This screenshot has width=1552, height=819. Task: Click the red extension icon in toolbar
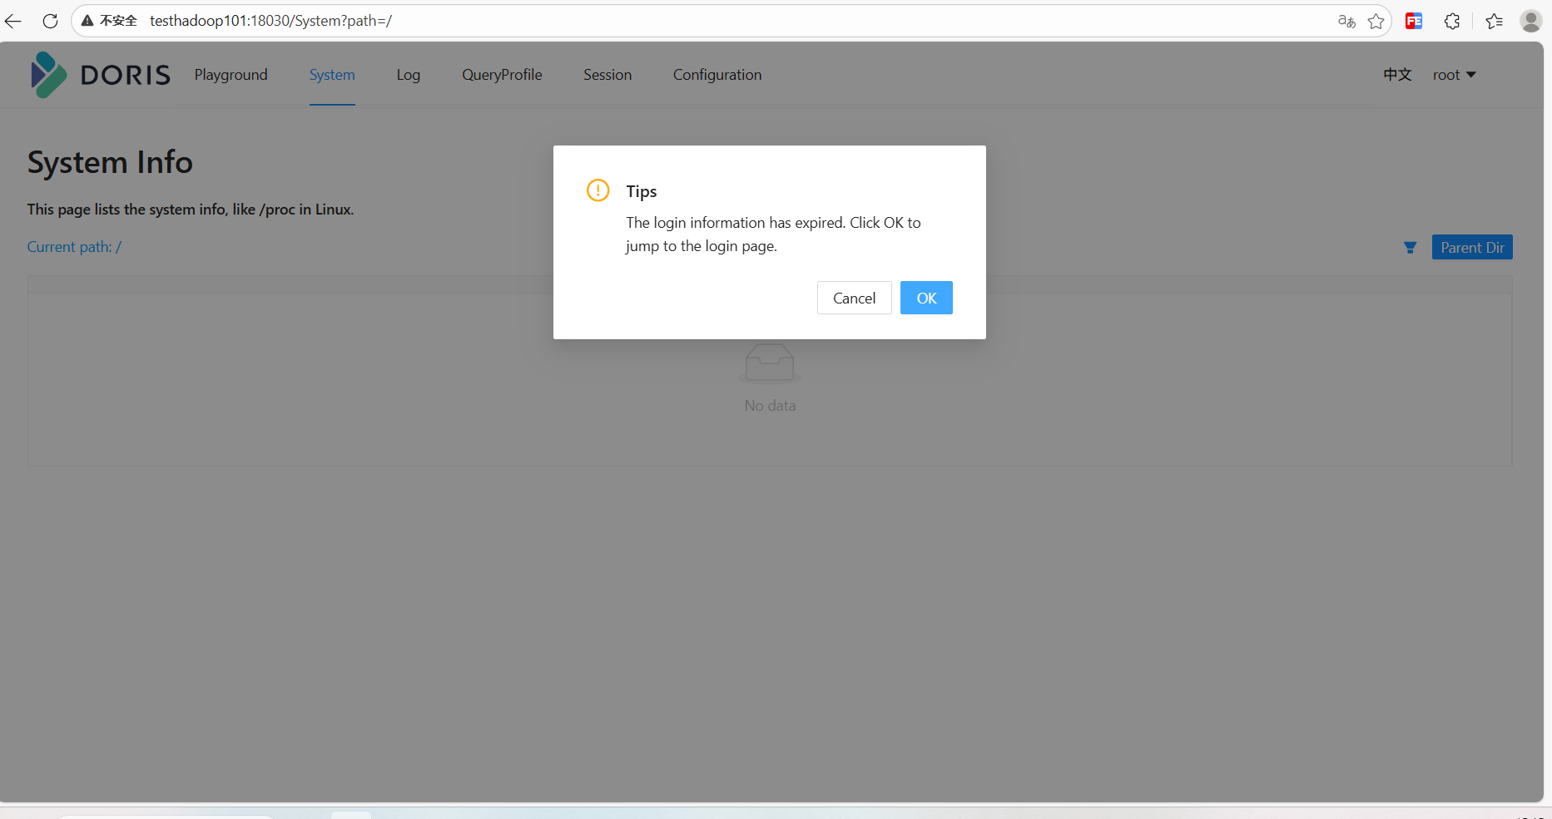tap(1413, 21)
